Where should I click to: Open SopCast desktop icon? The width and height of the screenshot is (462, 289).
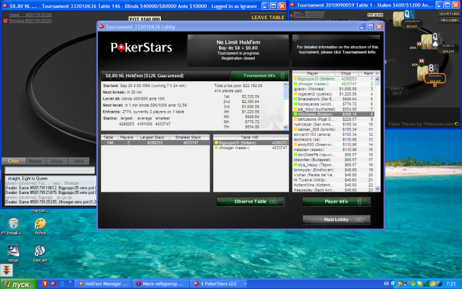[40, 253]
